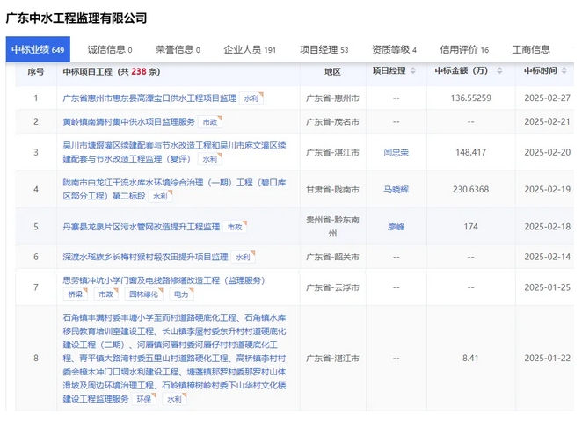Switch to the 荣誉信息 tab
582x428 pixels.
[x=178, y=49]
